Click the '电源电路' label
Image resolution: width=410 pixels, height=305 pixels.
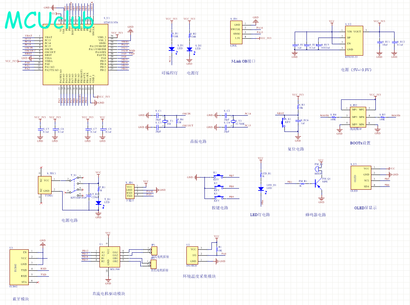[70, 221]
